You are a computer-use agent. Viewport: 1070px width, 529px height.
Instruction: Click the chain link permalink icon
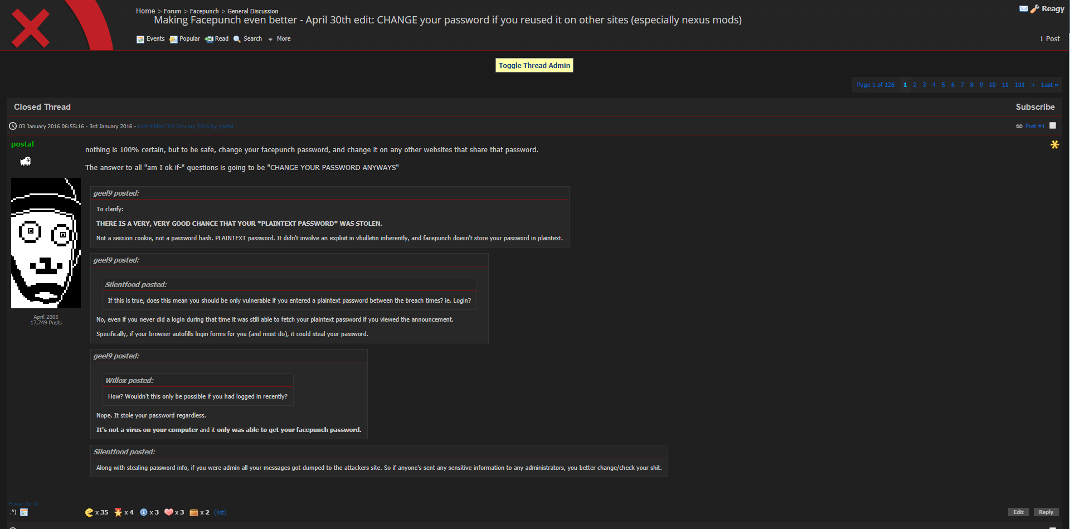(x=1019, y=127)
